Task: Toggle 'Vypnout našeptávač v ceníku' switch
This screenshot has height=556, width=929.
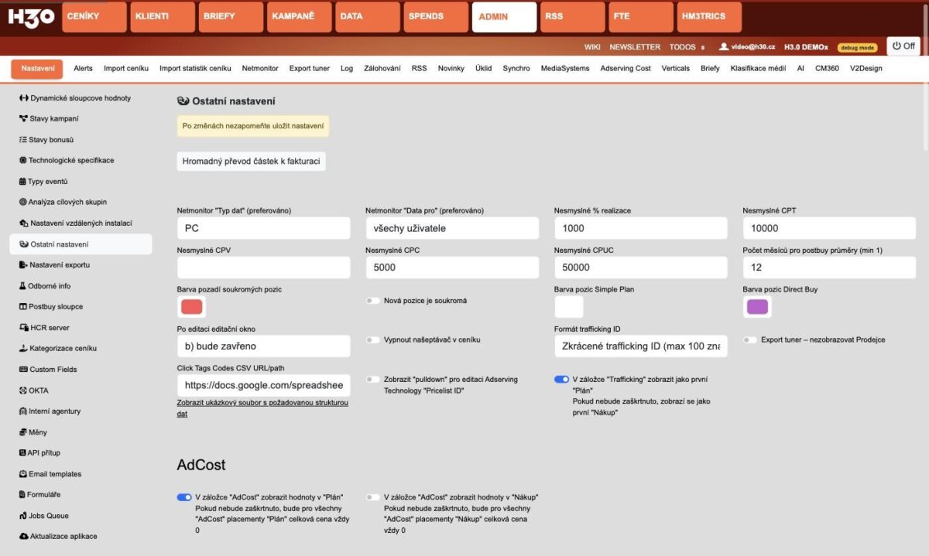Action: click(x=373, y=339)
